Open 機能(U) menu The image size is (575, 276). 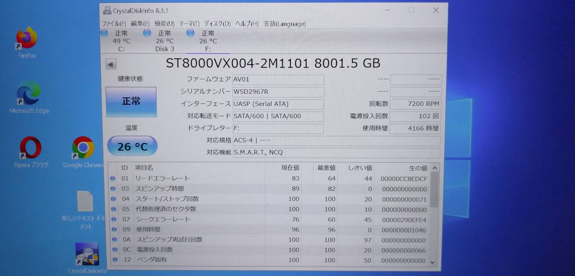(164, 23)
